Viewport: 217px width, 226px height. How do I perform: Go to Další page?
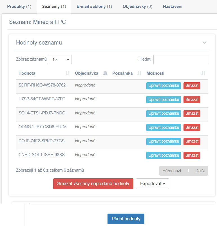tap(200, 171)
